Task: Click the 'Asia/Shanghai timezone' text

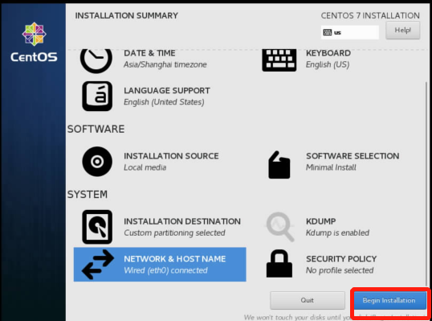Action: 165,64
